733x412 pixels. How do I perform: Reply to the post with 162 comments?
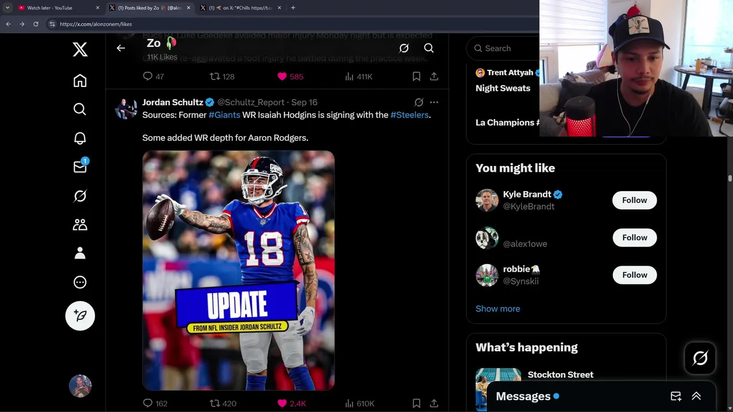(155, 403)
